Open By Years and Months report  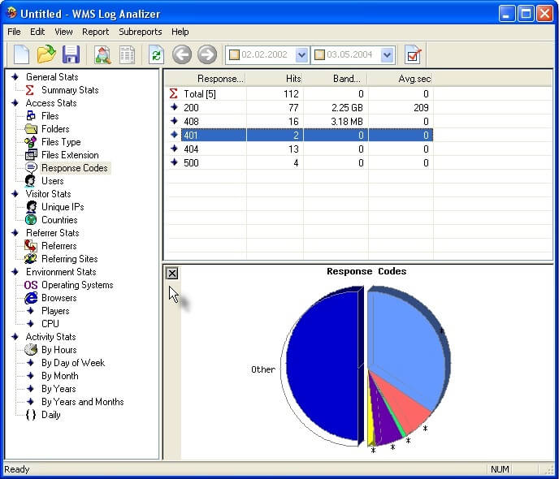pos(83,402)
